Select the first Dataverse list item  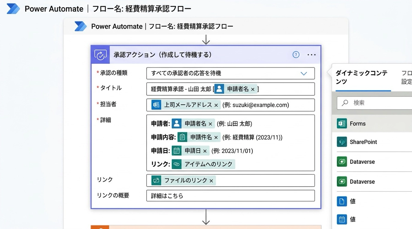pyautogui.click(x=362, y=162)
